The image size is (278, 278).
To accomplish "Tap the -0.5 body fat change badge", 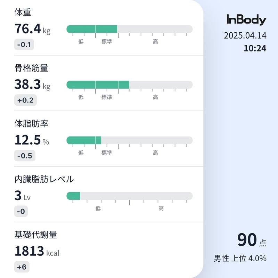I will (25, 156).
